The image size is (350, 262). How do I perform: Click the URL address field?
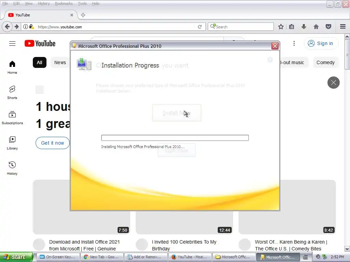[x=116, y=27]
